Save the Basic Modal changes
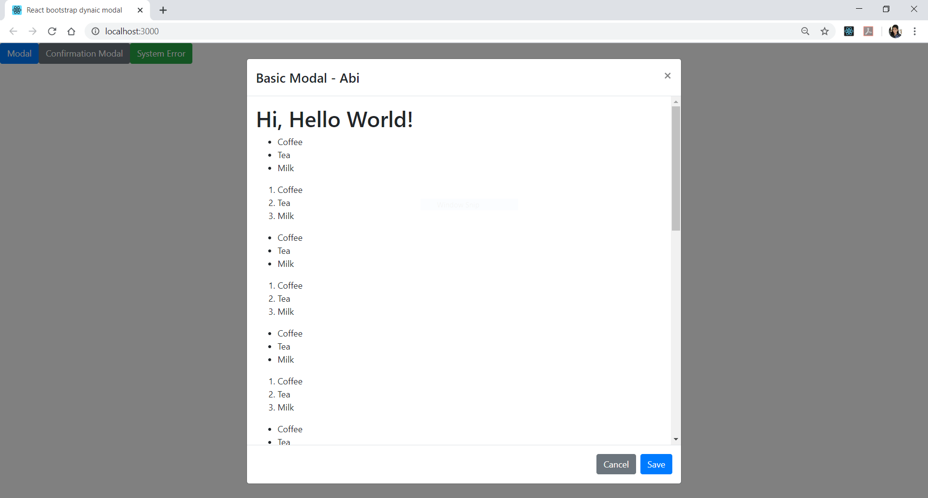 pos(656,464)
